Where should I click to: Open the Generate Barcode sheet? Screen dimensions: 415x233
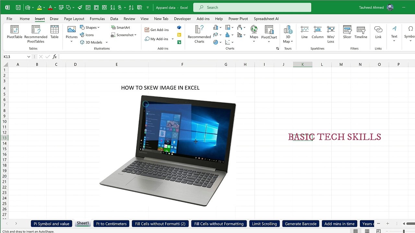(301, 224)
